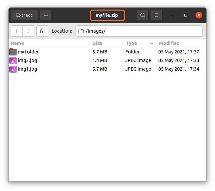Go forward with the right arrow
This screenshot has width=215, height=191.
(28, 31)
